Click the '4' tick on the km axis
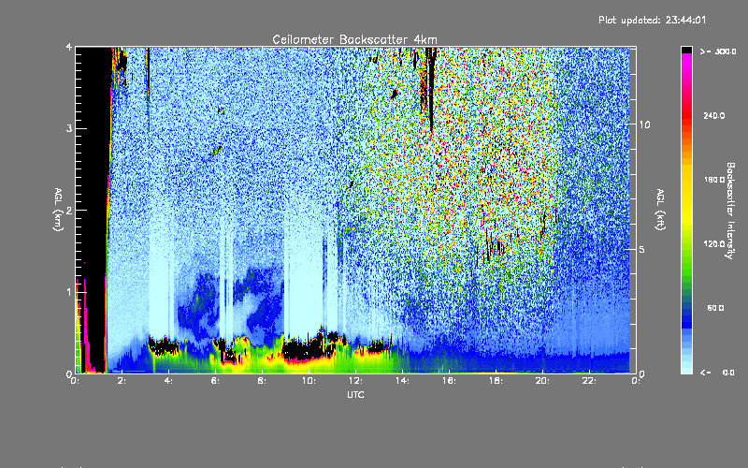 point(69,47)
